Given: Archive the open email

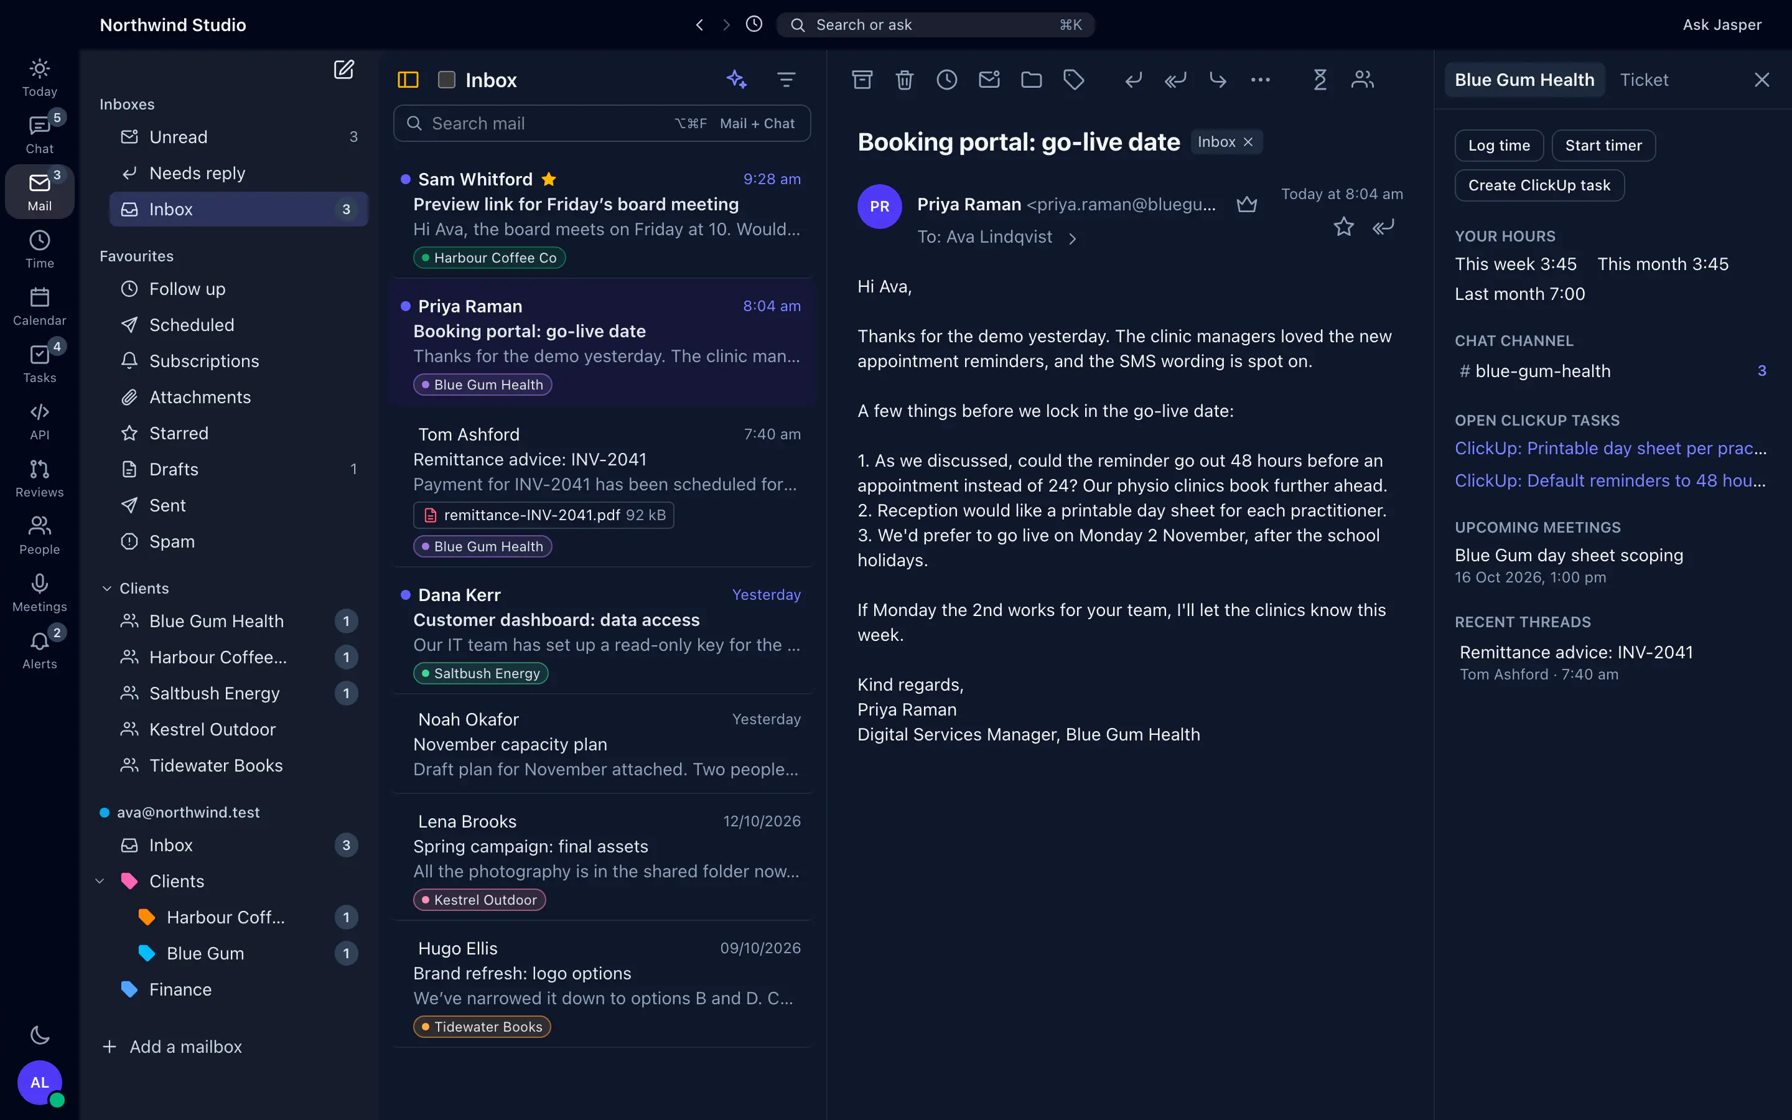Looking at the screenshot, I should (x=862, y=79).
